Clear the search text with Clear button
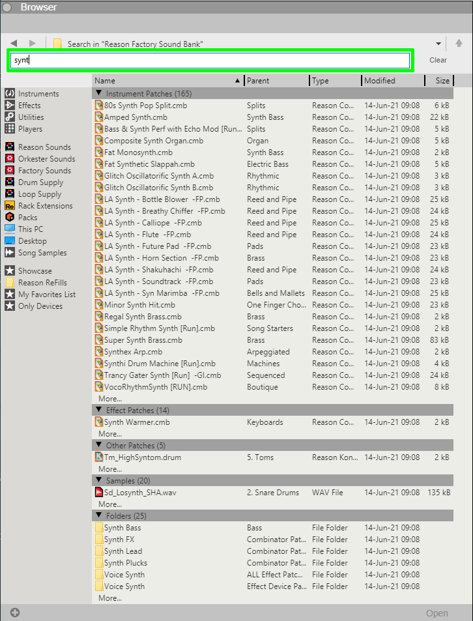 [x=438, y=60]
